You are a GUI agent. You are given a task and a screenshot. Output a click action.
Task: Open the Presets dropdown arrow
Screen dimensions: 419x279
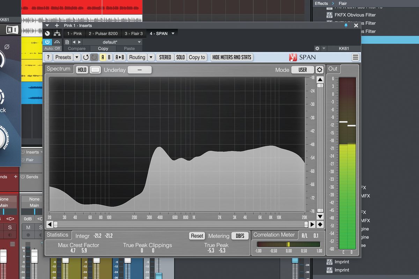click(78, 57)
